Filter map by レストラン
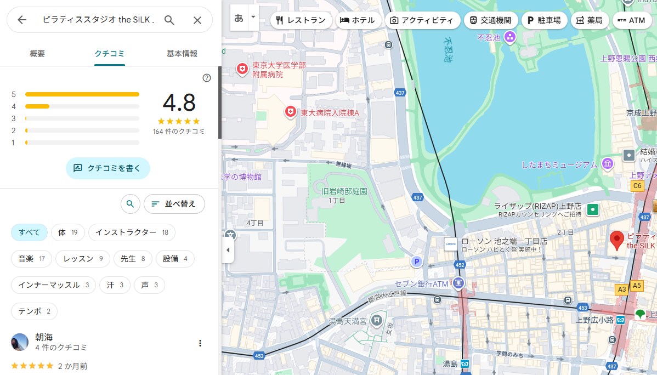This screenshot has height=375, width=657. (301, 20)
